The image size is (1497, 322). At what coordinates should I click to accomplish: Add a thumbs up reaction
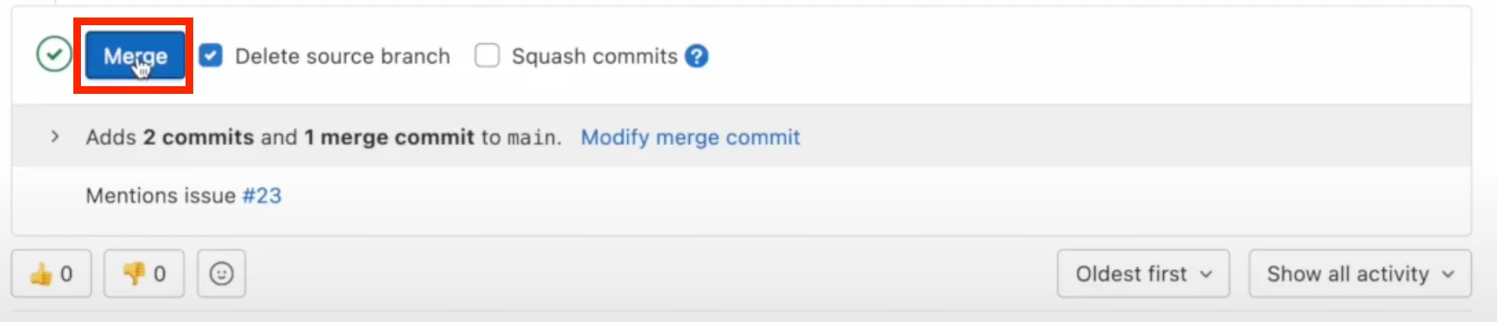tap(51, 273)
